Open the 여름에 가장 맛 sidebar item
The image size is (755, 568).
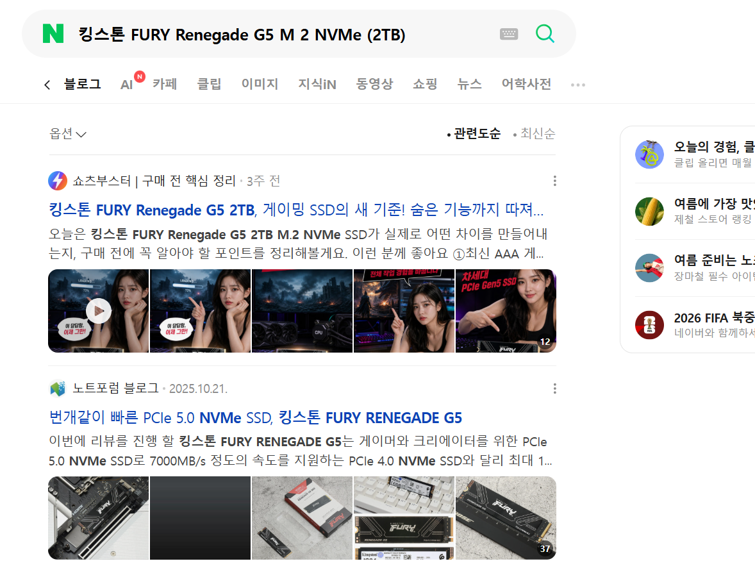click(695, 211)
